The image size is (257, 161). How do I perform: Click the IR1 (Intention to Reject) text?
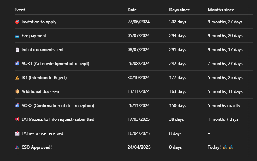point(44,78)
